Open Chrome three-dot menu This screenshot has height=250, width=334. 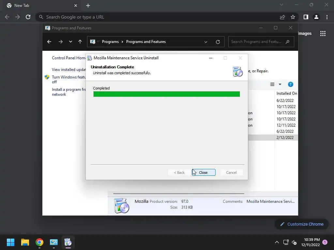tap(327, 17)
